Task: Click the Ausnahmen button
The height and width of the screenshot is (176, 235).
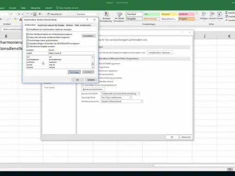Action: click(89, 36)
